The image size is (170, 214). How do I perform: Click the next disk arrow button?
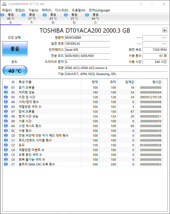(165, 30)
